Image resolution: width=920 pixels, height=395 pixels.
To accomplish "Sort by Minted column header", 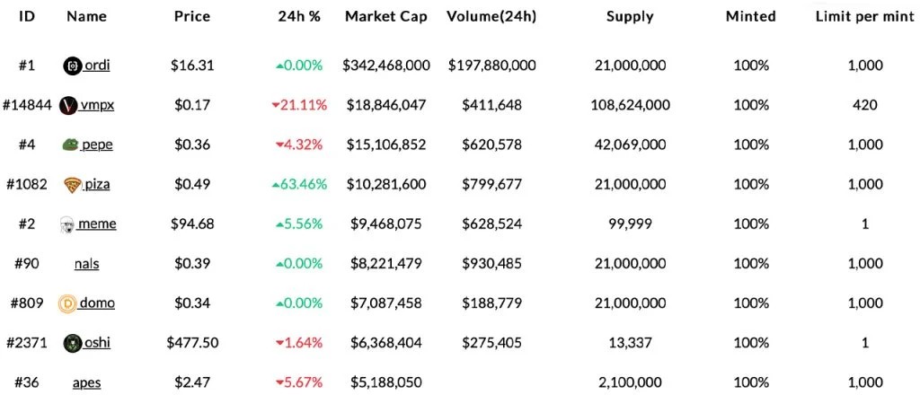I will tap(750, 17).
